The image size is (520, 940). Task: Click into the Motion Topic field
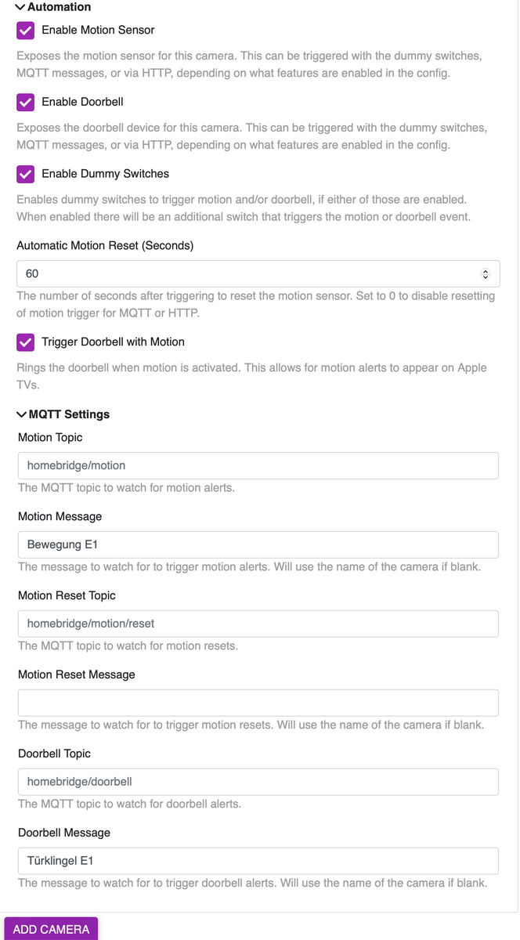(x=258, y=465)
